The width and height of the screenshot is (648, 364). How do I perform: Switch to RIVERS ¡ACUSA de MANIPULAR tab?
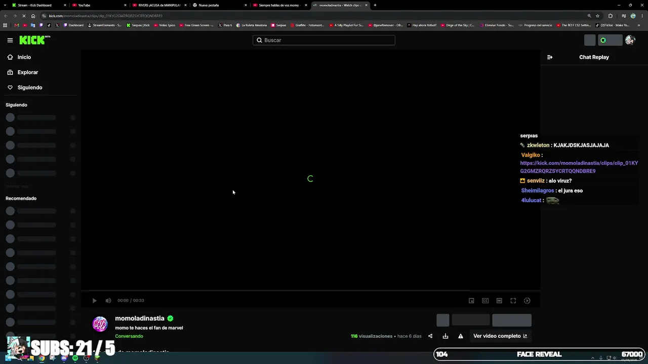point(158,5)
